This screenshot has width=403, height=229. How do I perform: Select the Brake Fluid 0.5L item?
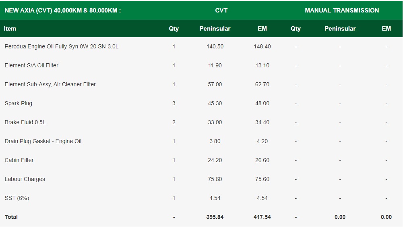coord(25,122)
